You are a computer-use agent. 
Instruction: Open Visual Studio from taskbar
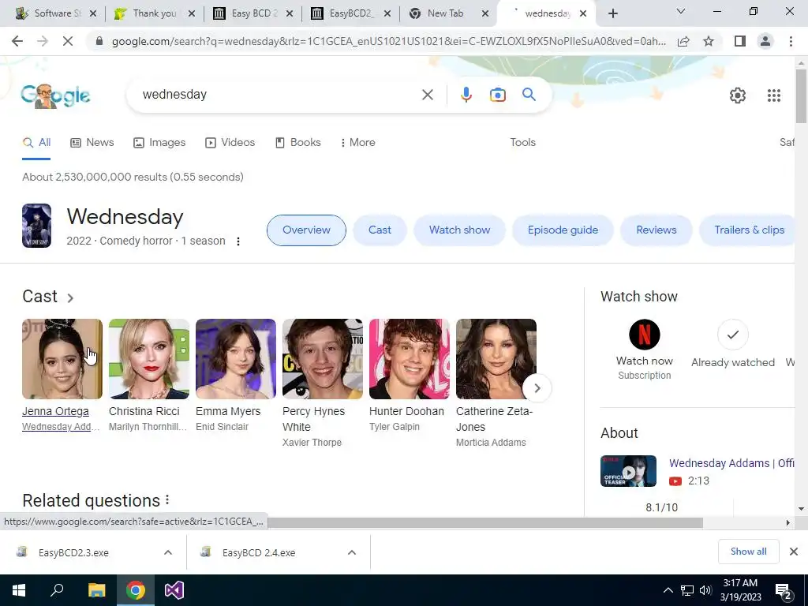click(174, 590)
